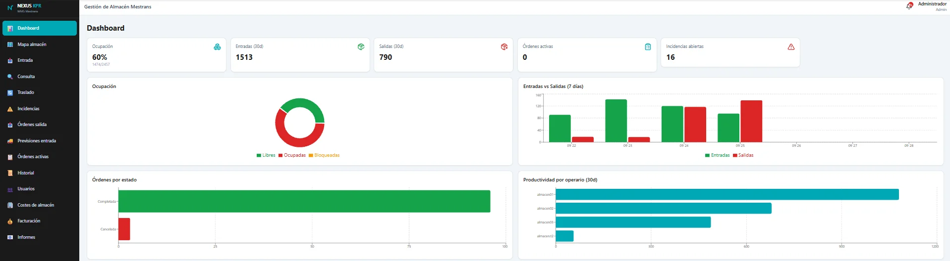This screenshot has height=261, width=950.
Task: Click the almacen02 productivity bar
Action: 664,208
